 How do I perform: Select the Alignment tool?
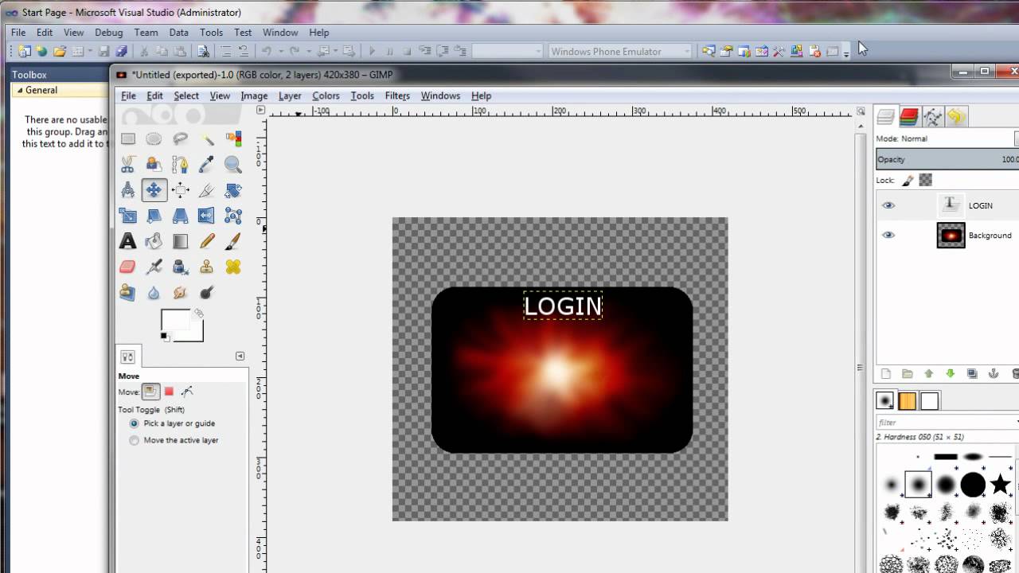[181, 190]
